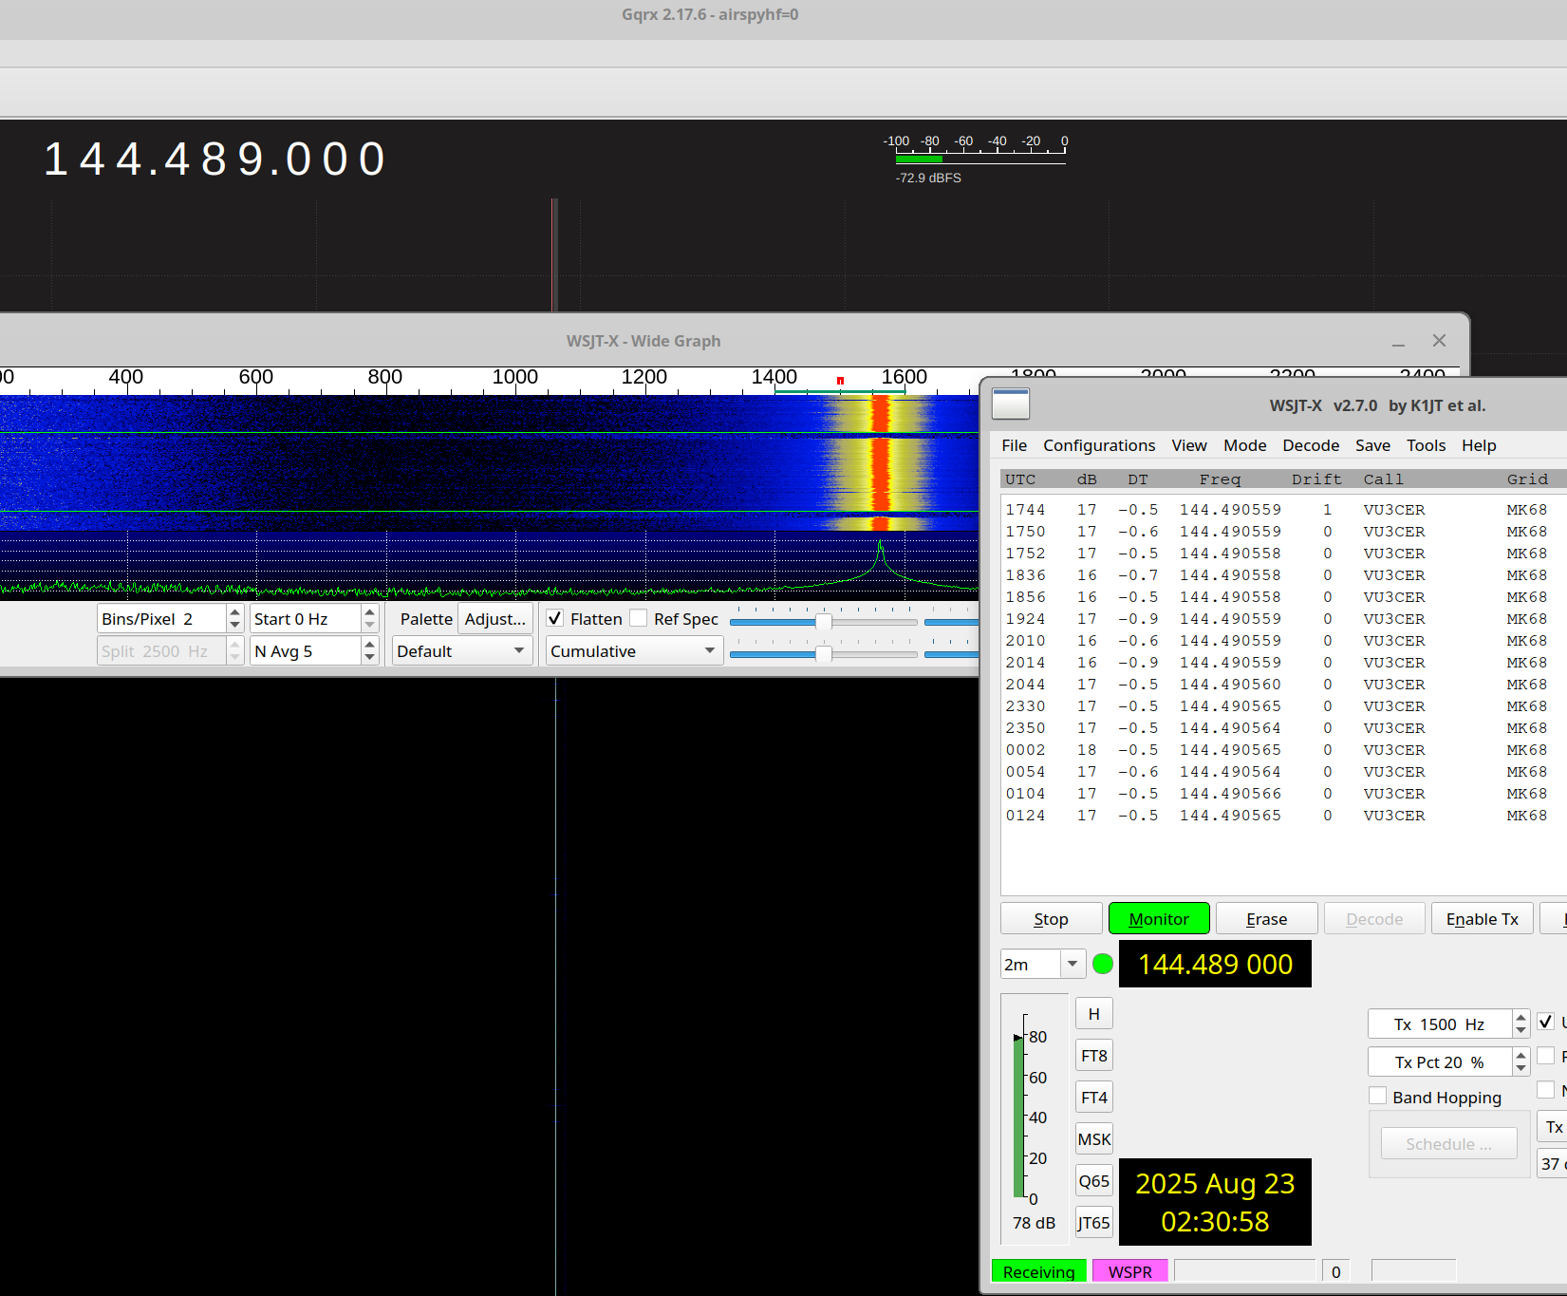The image size is (1567, 1296).
Task: Click the upper gain slider handle in Wide Graph
Action: (x=824, y=622)
